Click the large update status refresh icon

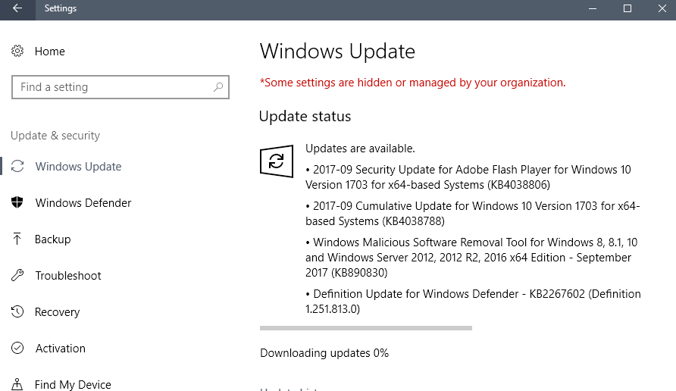277,161
